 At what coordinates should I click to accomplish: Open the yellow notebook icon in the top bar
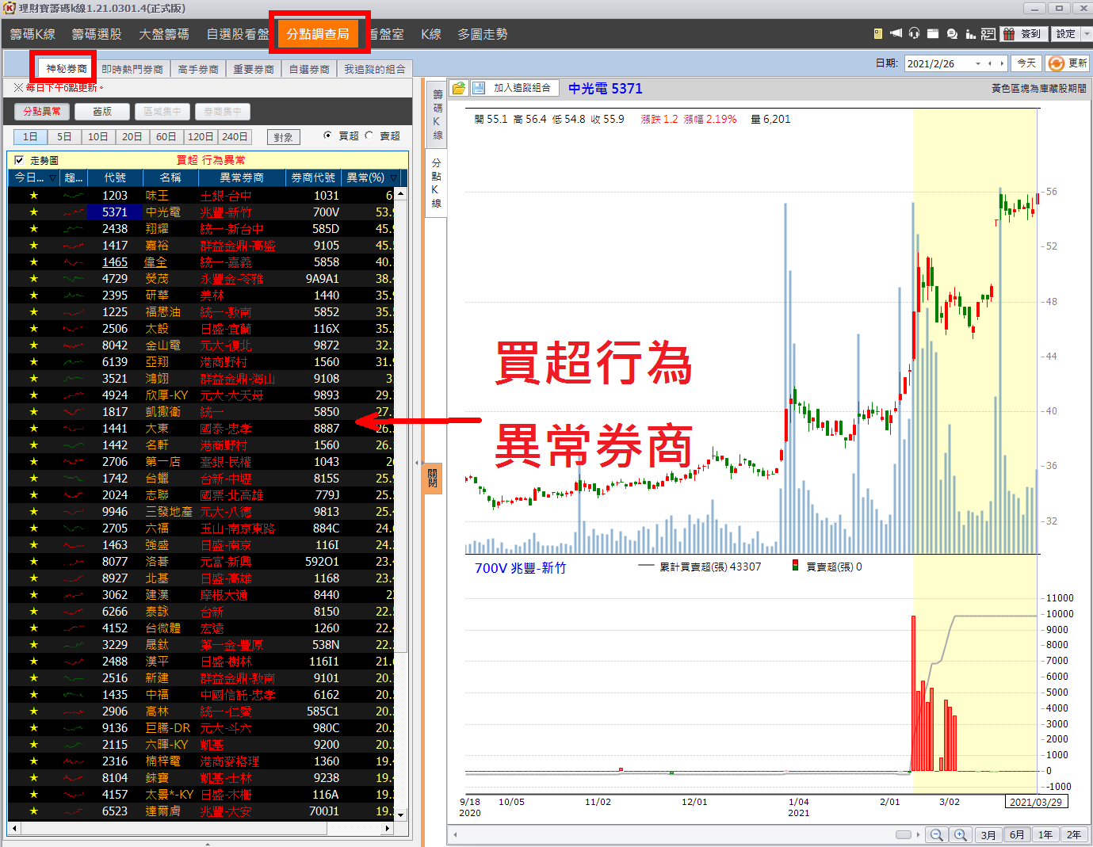(x=877, y=34)
